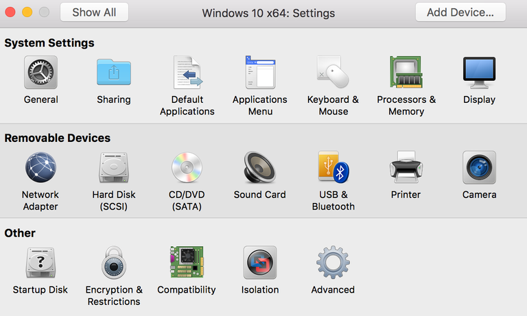Click the "Compatibility" label text
527x316 pixels.
click(187, 290)
